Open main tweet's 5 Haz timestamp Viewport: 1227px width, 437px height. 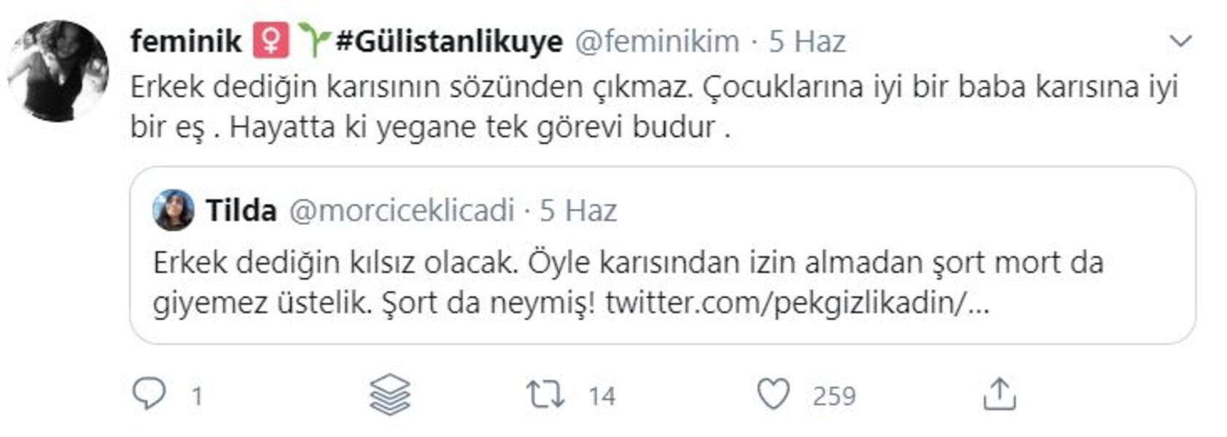[807, 41]
